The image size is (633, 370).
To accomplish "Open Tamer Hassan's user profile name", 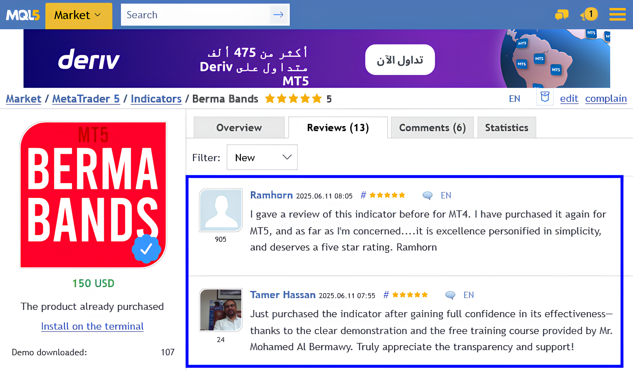I will 283,295.
